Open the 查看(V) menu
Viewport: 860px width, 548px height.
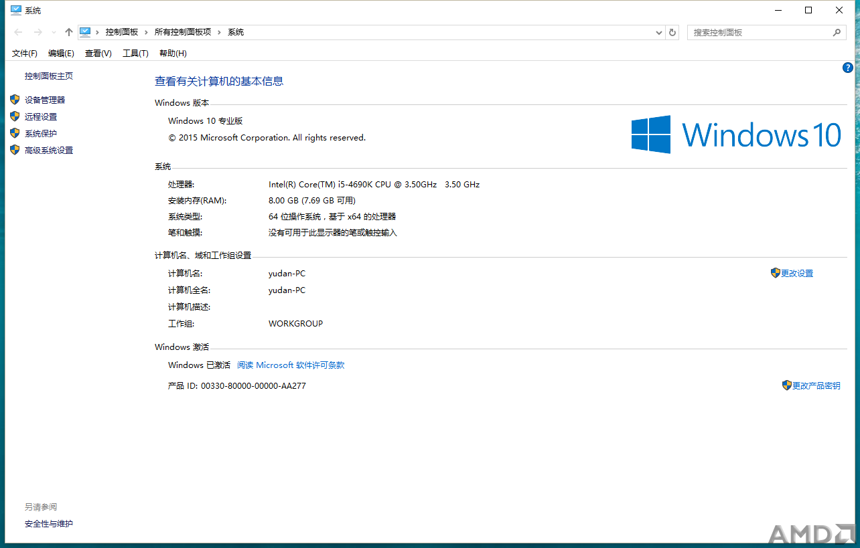coord(98,54)
